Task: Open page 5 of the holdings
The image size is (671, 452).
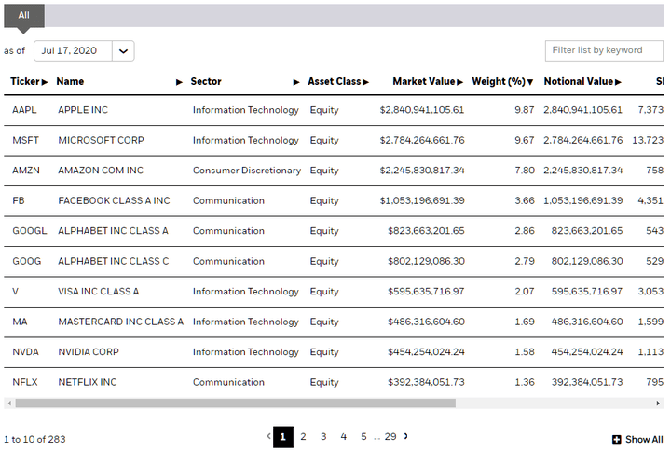Action: tap(363, 436)
